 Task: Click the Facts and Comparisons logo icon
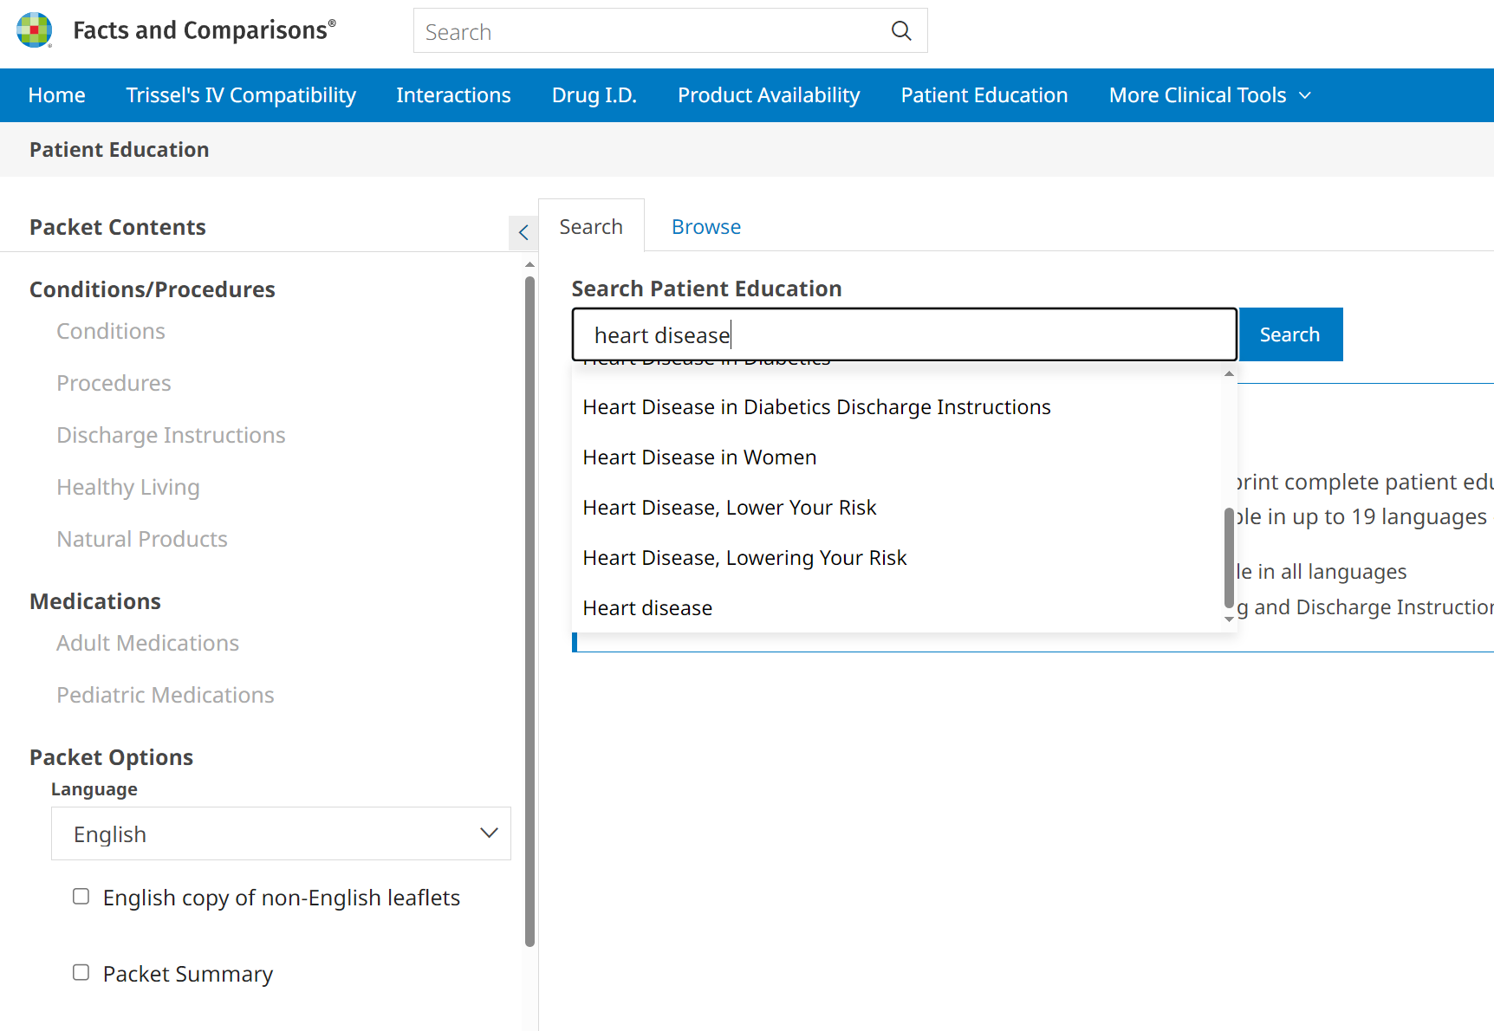coord(35,30)
